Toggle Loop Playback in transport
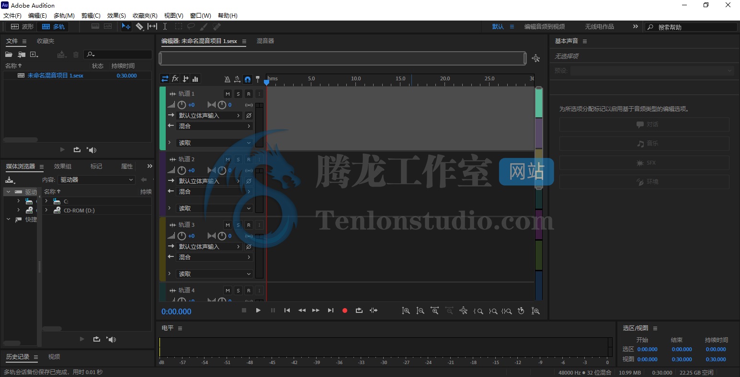The width and height of the screenshot is (740, 377). click(359, 310)
